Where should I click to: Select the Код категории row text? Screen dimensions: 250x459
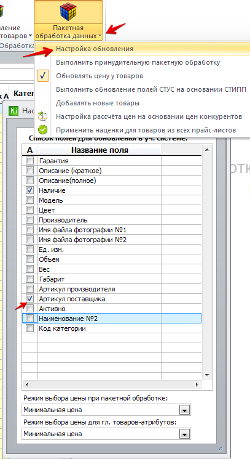click(x=62, y=329)
